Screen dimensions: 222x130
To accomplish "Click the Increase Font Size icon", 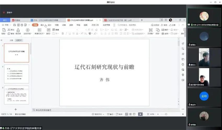I will pos(89,30).
